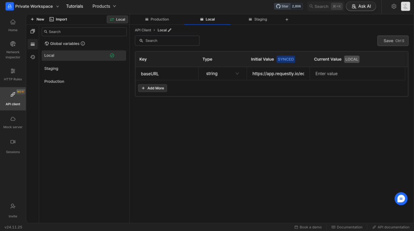
Task: Expand the Products menu
Action: point(104,6)
